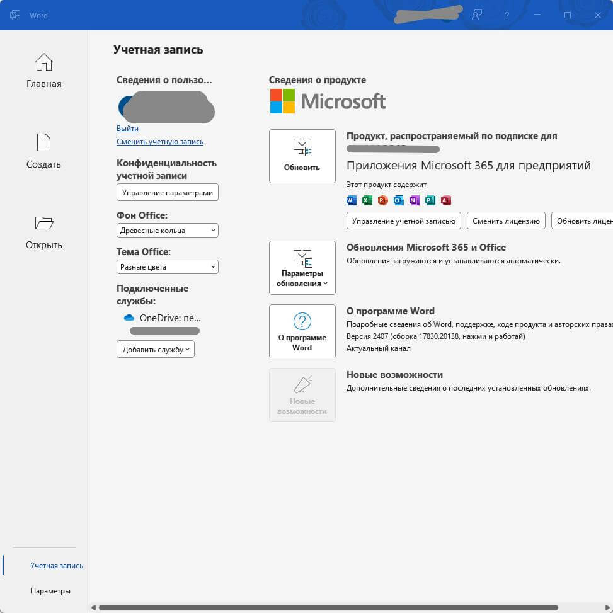The height and width of the screenshot is (613, 613).
Task: Click the 'Актуальный канал' text
Action: (379, 348)
